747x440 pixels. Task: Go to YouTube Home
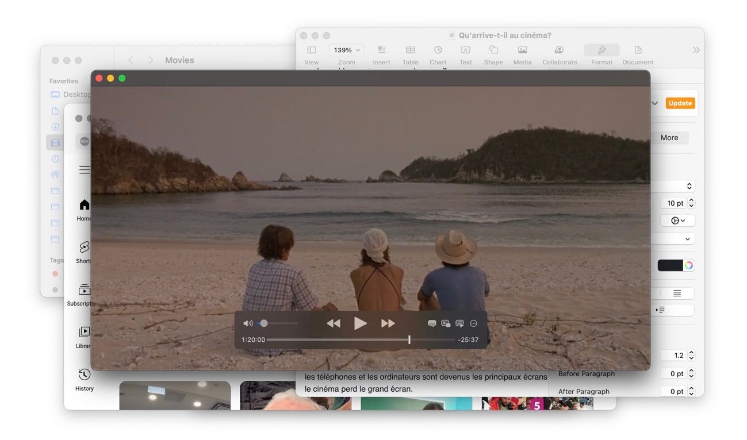[84, 210]
